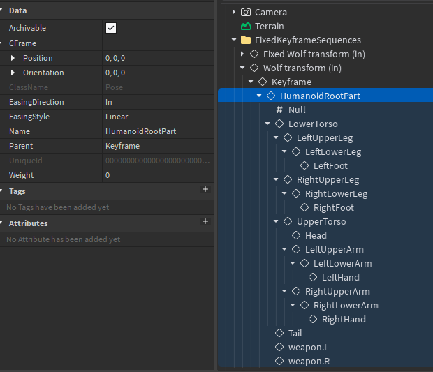Viewport: 433px width, 372px height.
Task: Click the green Terrain icon
Action: (x=246, y=27)
